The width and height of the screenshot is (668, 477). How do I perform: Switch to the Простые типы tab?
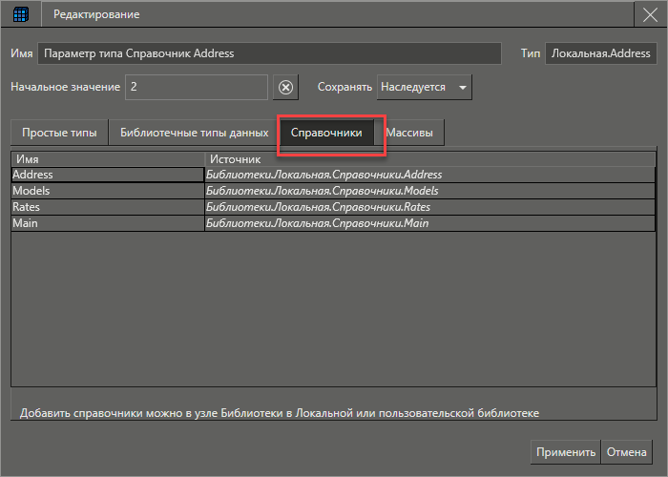(x=59, y=134)
